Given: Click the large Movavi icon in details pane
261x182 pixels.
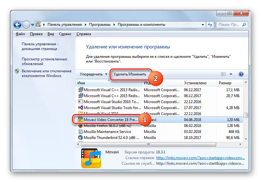Looking at the screenshot, I should [x=91, y=158].
